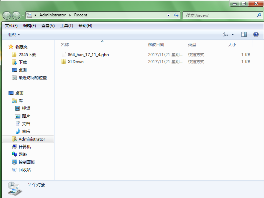Open 回收站 in navigation pane
This screenshot has width=264, height=198.
coord(24,170)
